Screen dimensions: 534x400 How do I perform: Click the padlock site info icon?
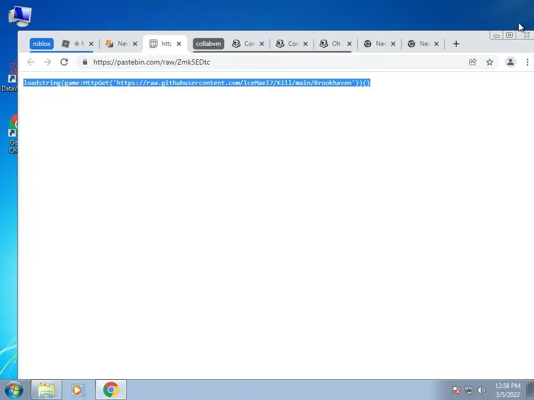[x=85, y=62]
